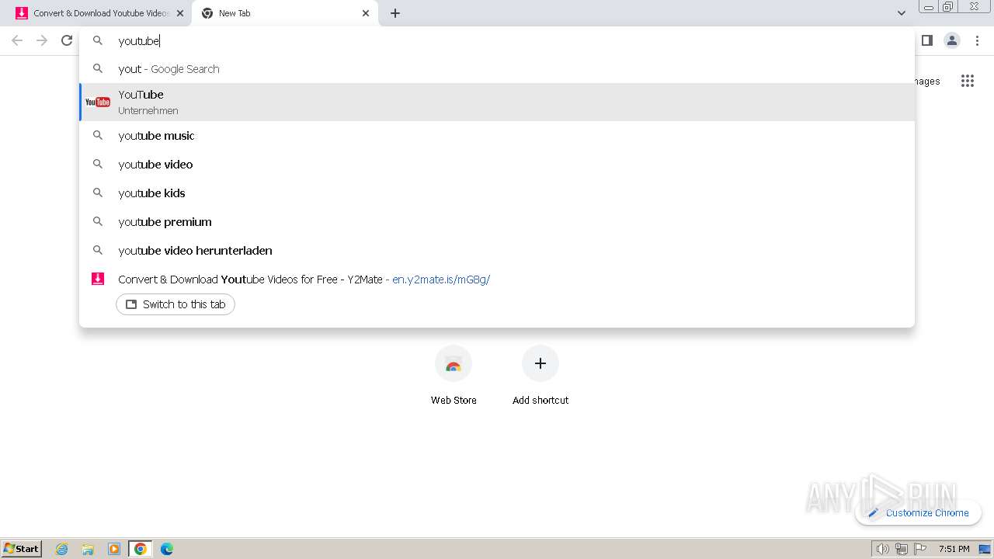Click the 7:51 PM system clock
This screenshot has width=994, height=559.
(954, 549)
